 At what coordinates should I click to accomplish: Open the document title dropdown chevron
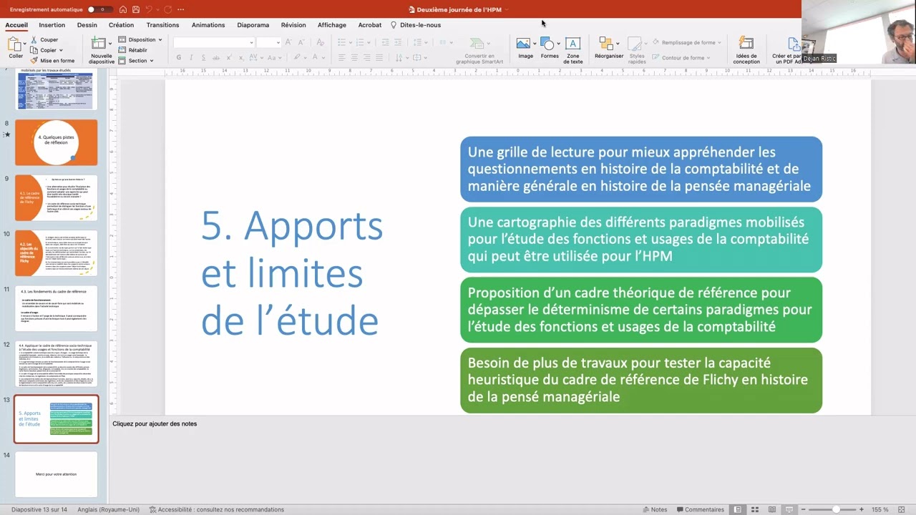pos(507,9)
